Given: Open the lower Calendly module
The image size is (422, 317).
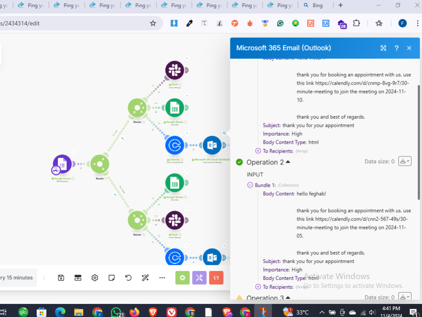Looking at the screenshot, I should click(x=175, y=257).
